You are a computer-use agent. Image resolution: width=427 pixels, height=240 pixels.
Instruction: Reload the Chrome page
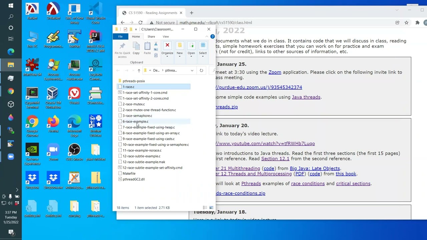click(140, 23)
